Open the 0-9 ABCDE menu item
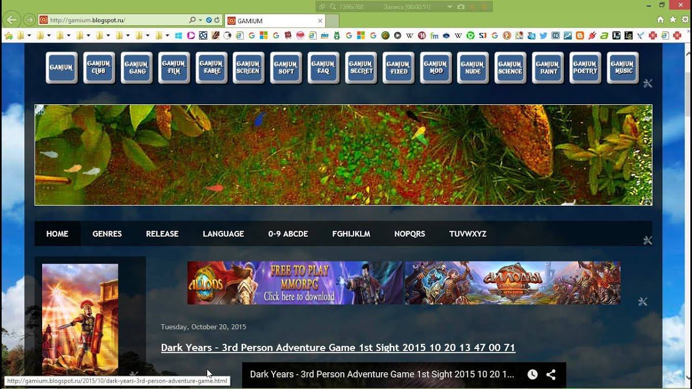692x389 pixels. tap(288, 234)
